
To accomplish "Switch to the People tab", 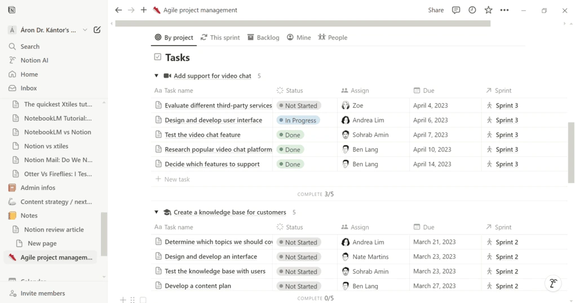I will tap(333, 37).
